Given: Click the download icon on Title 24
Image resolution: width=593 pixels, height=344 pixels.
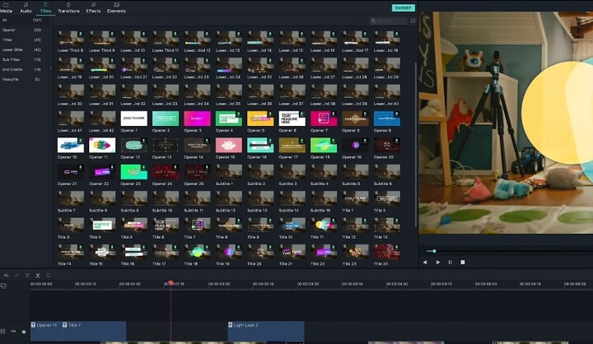Looking at the screenshot, I should [397, 247].
